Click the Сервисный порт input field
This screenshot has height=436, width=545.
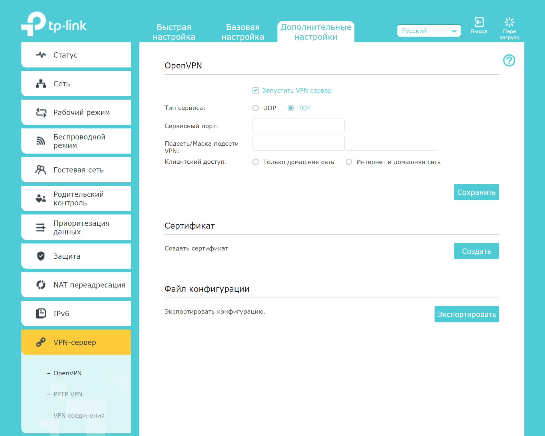298,126
